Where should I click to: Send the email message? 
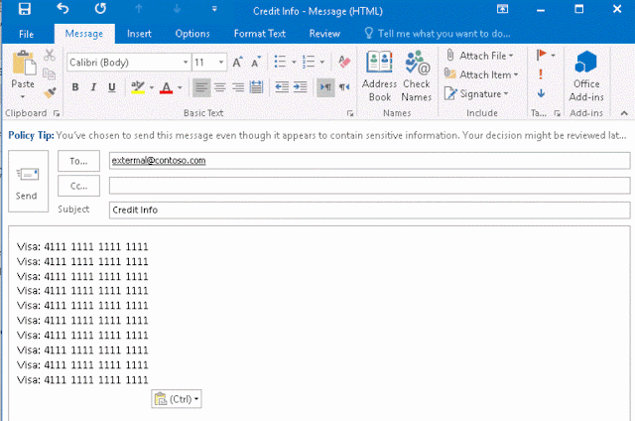[x=28, y=181]
